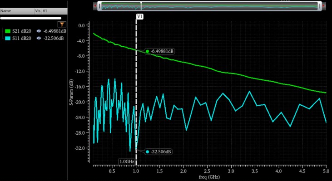Image resolution: width=332 pixels, height=181 pixels.
Task: Click red right arrow of overview strip
Action: pos(324,6)
